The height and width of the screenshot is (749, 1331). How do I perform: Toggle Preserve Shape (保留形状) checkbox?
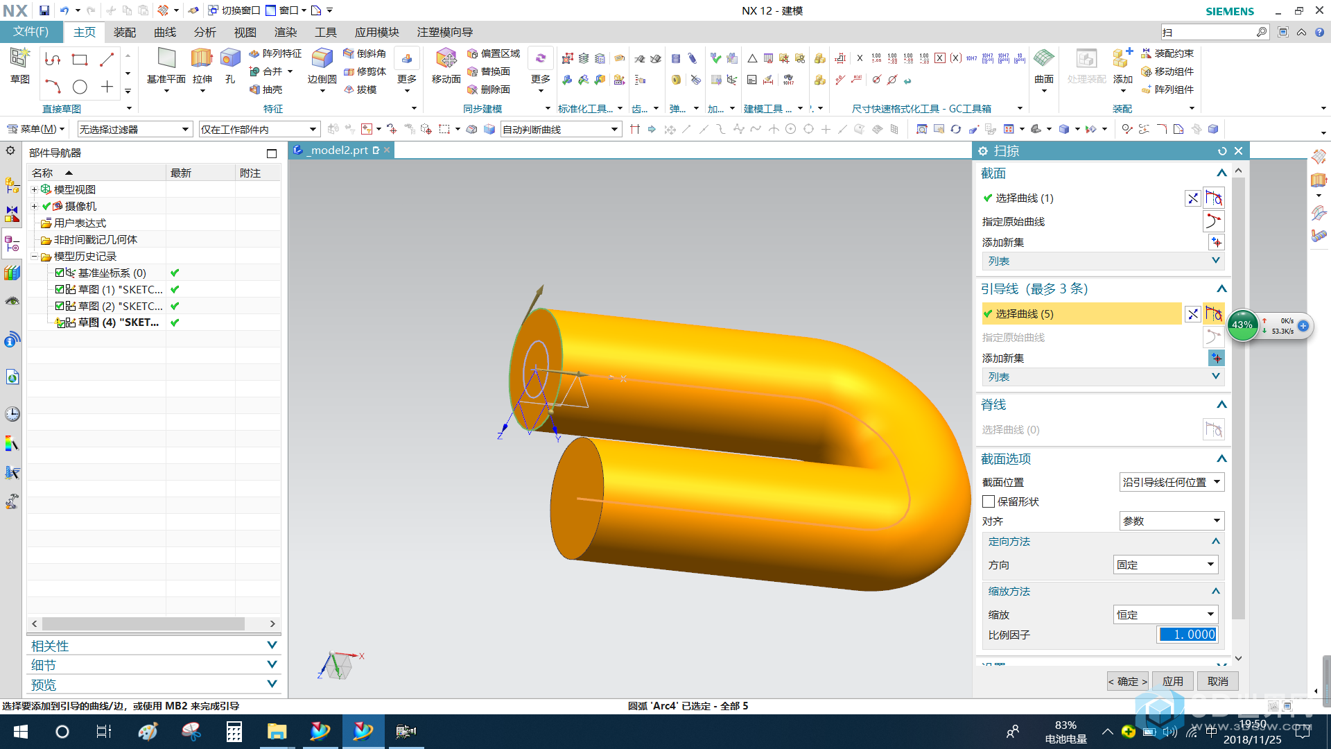[989, 501]
